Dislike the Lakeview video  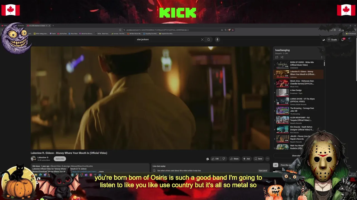click(x=224, y=159)
